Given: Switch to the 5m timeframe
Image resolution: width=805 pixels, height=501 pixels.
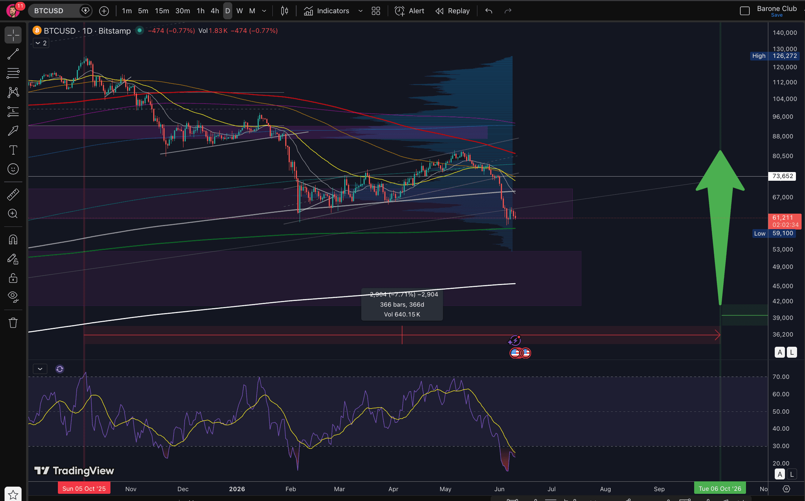Looking at the screenshot, I should point(143,11).
